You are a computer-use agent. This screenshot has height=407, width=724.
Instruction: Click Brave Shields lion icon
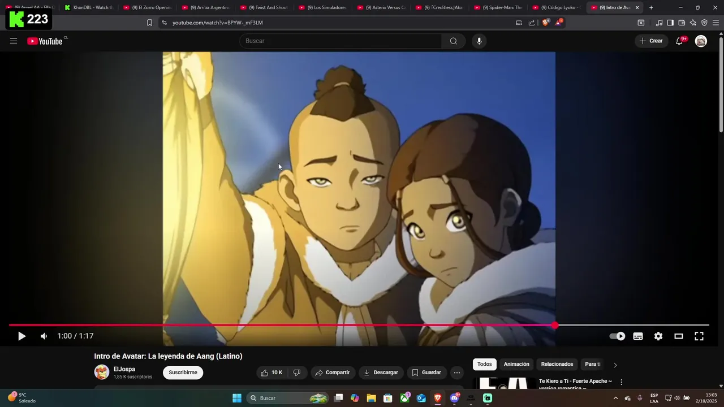pyautogui.click(x=545, y=23)
